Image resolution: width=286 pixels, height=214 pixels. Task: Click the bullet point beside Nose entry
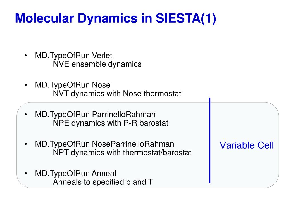point(26,85)
